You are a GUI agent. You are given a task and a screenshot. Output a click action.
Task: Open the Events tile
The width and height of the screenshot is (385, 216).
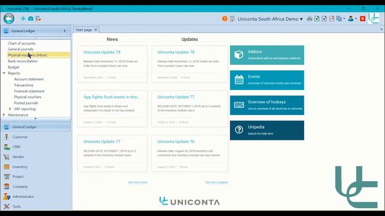[x=267, y=80]
